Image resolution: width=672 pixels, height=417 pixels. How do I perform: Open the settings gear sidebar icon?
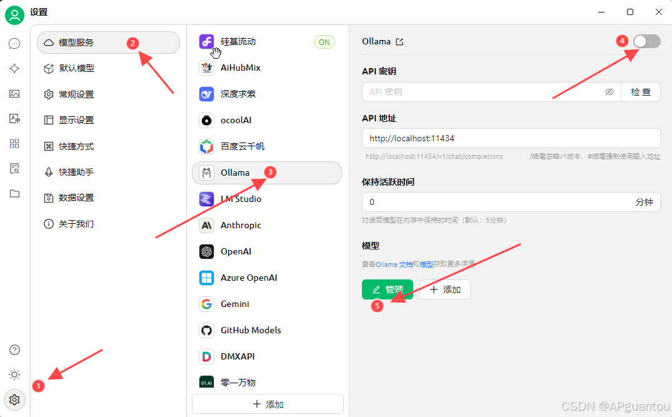pyautogui.click(x=14, y=400)
